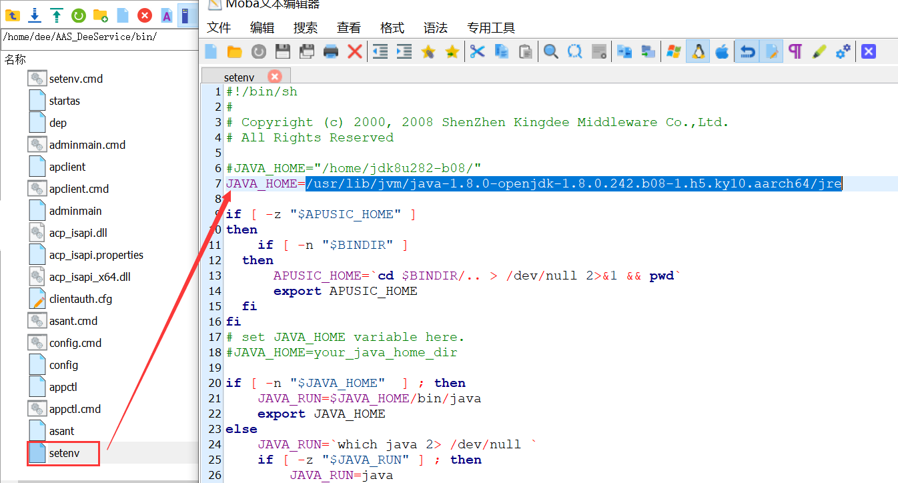
Task: Click the printer icon in editor toolbar
Action: tap(331, 51)
